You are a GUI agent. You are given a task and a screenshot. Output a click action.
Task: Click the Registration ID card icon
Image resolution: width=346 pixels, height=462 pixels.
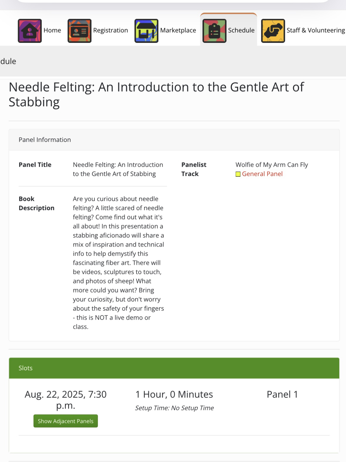coord(80,31)
